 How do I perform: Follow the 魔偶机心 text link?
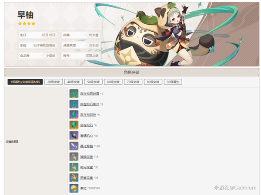click(87, 136)
